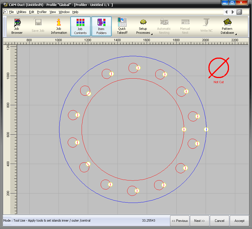Click the status value 33.25543
Screen dimensions: 252x229
point(148,220)
